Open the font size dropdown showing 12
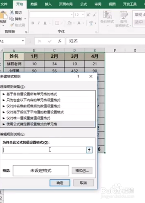 pos(83,15)
